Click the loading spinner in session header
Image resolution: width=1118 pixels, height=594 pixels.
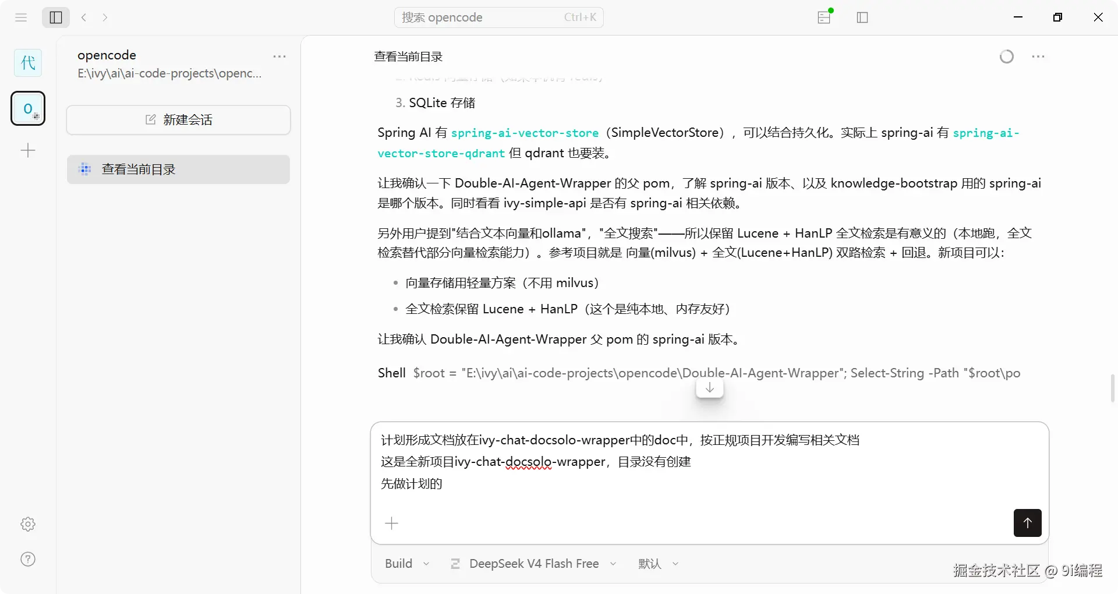pyautogui.click(x=1007, y=56)
